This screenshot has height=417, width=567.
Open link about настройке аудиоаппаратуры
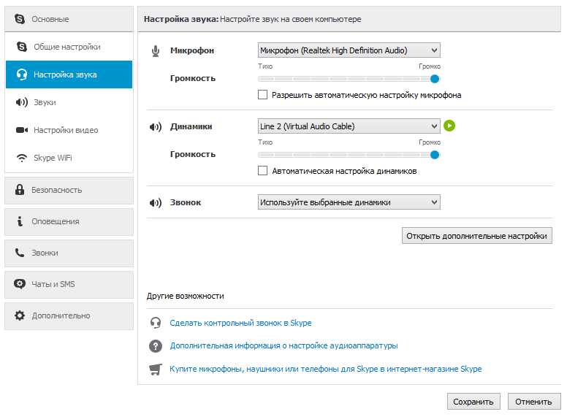283,346
